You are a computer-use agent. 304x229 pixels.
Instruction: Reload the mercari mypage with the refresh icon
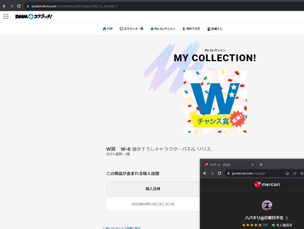[x=220, y=173]
